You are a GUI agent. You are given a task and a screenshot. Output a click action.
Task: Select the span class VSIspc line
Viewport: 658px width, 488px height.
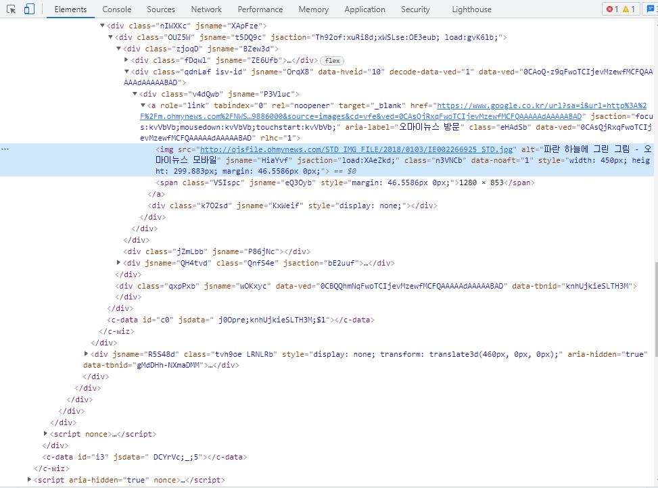pos(345,182)
